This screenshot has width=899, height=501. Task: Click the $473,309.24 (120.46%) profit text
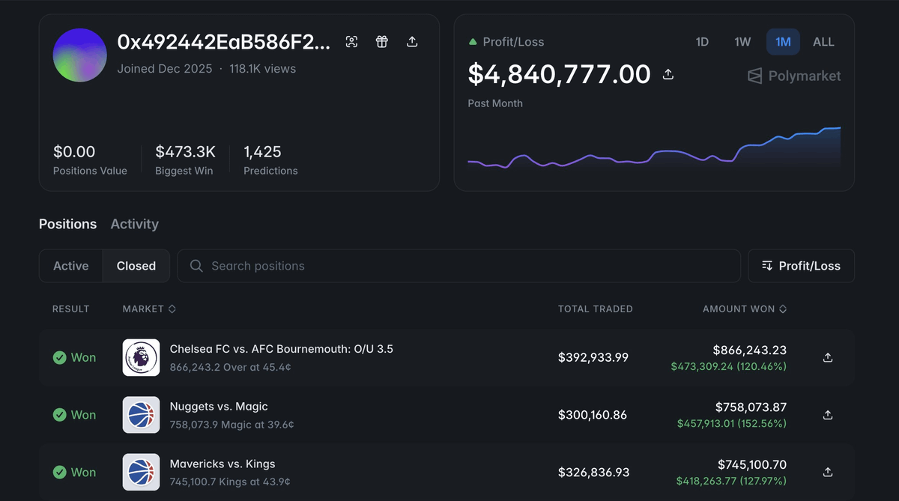coord(729,367)
